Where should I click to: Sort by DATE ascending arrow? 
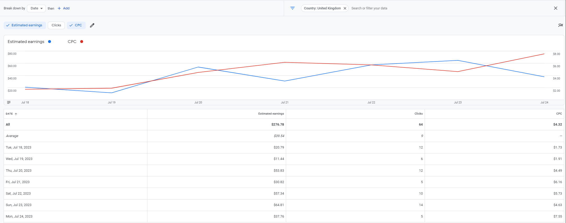click(x=16, y=114)
